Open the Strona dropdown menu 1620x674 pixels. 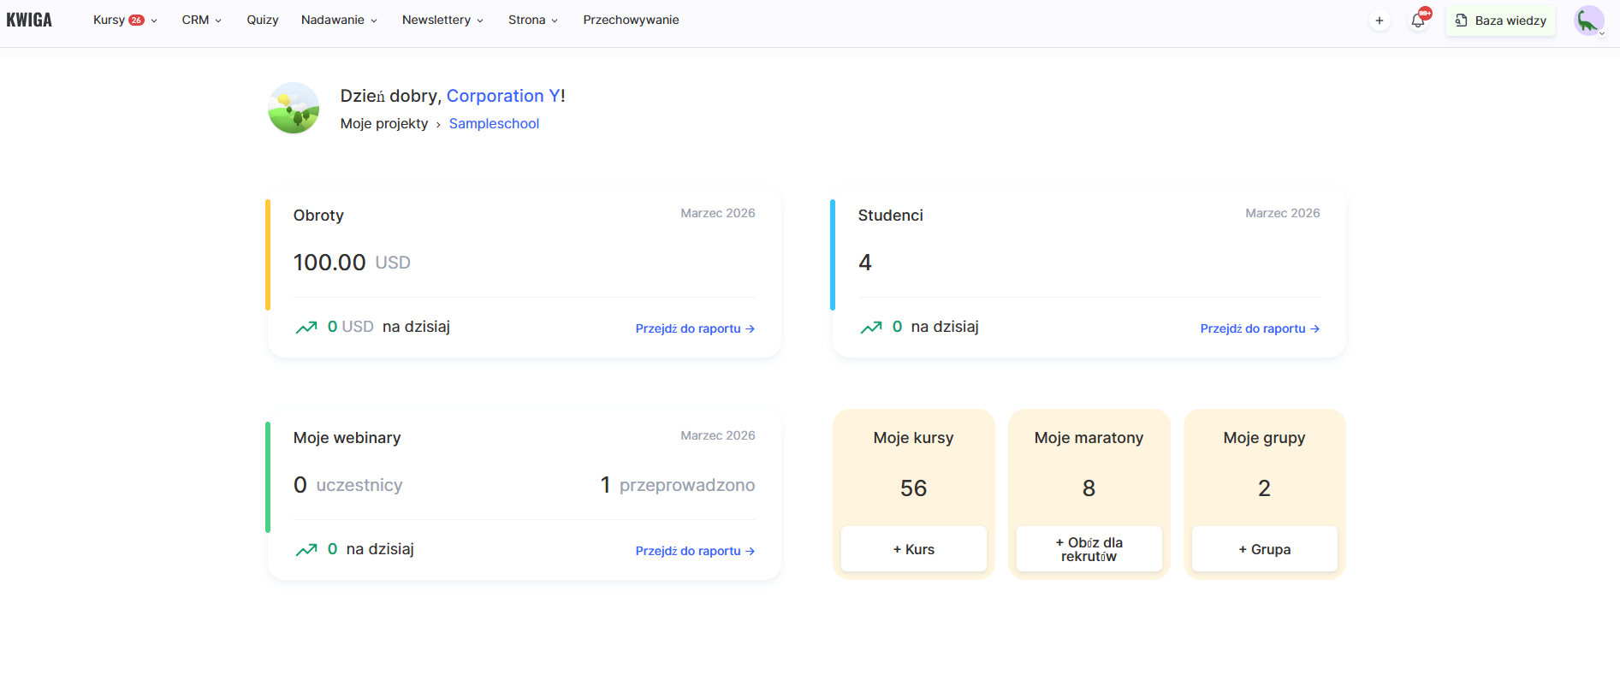click(x=532, y=20)
